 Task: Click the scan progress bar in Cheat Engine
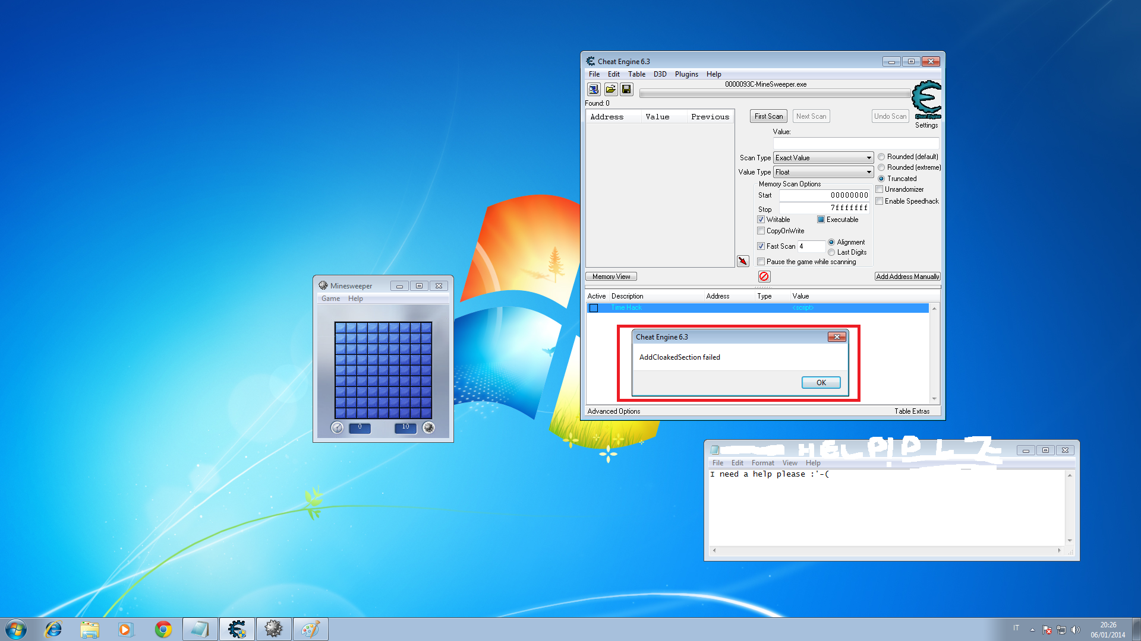[x=775, y=93]
